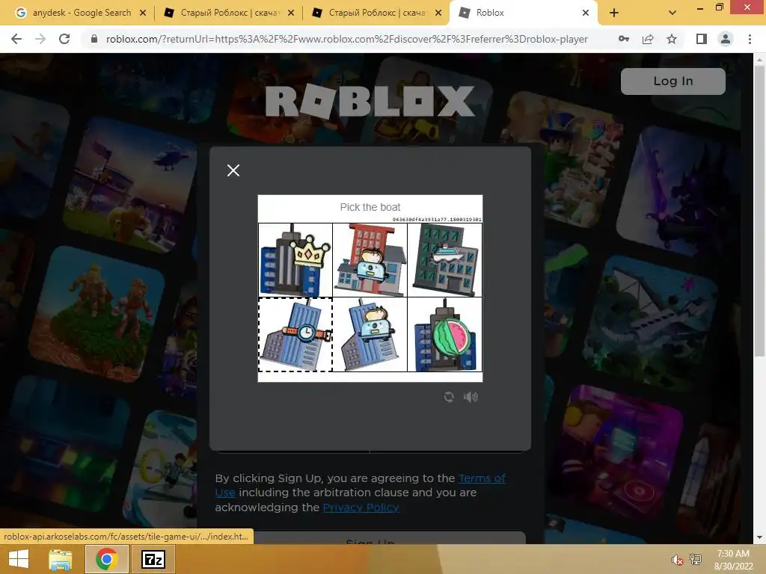Close the anydesk Google Search tab
The height and width of the screenshot is (574, 766).
tap(143, 13)
